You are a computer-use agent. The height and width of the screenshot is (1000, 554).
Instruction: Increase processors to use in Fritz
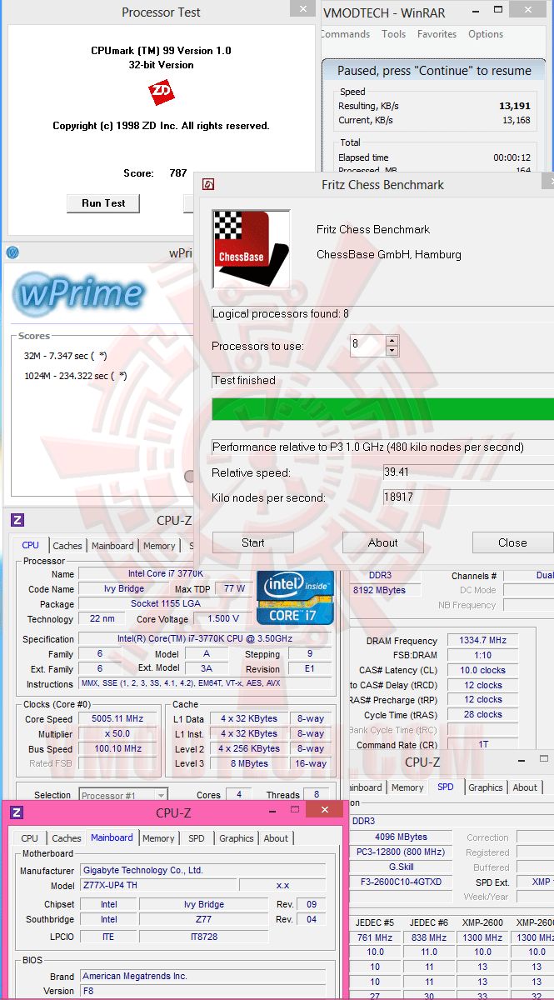click(392, 340)
